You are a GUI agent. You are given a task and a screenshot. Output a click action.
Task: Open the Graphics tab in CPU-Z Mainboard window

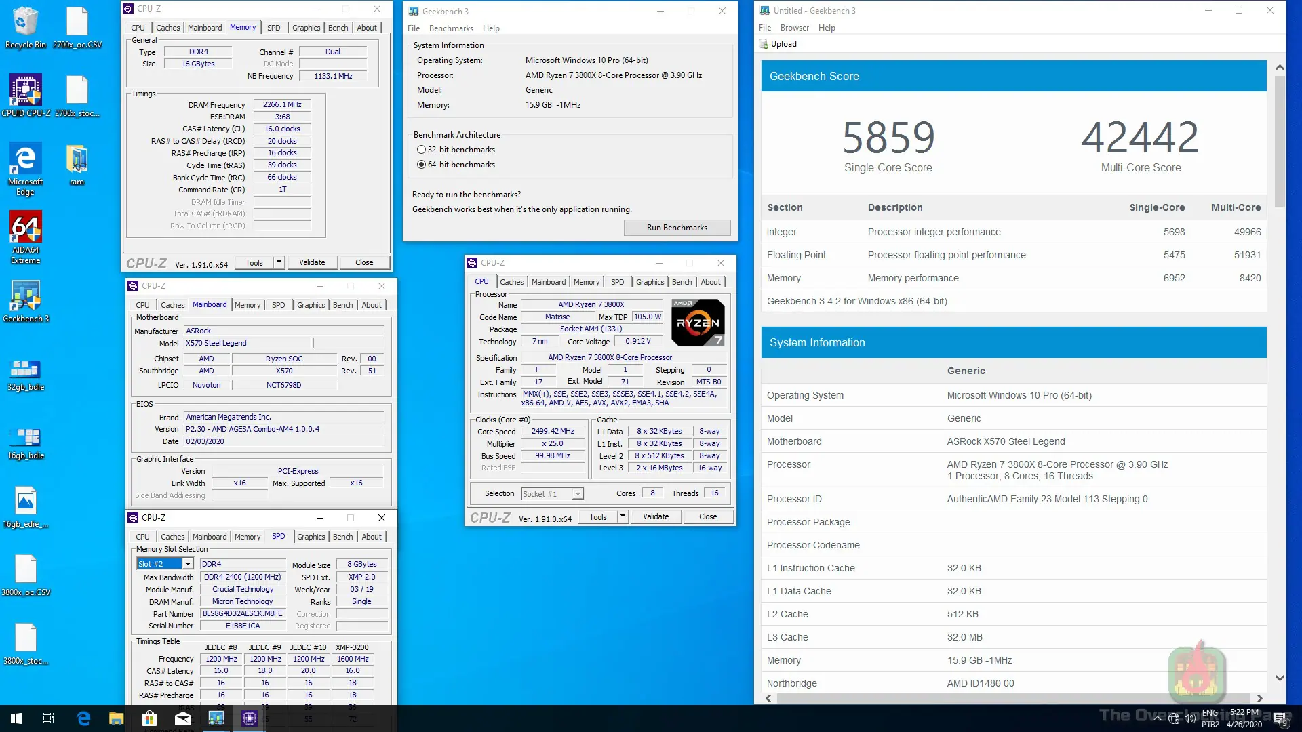click(311, 305)
